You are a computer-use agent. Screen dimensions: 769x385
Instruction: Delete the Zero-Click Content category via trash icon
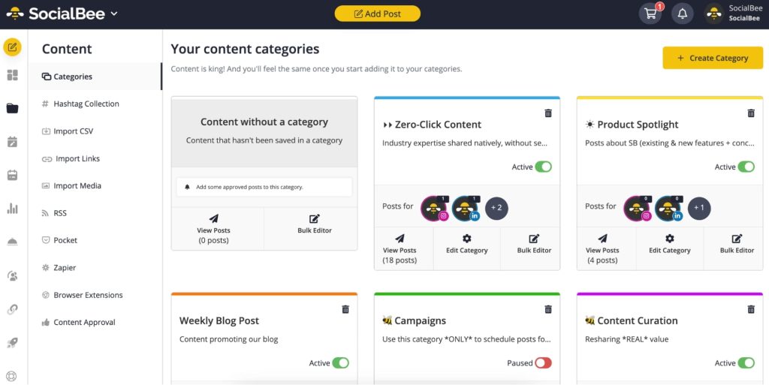(x=548, y=113)
